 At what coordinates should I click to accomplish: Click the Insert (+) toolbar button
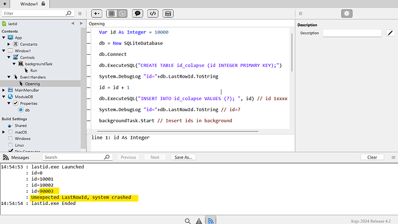(97, 13)
